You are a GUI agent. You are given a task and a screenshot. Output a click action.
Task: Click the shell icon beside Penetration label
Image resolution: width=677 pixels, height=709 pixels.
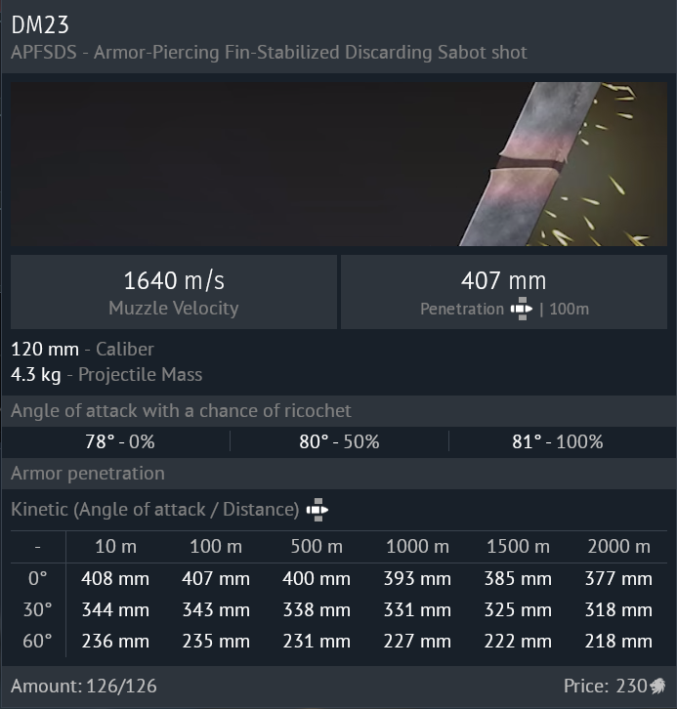[x=522, y=310]
